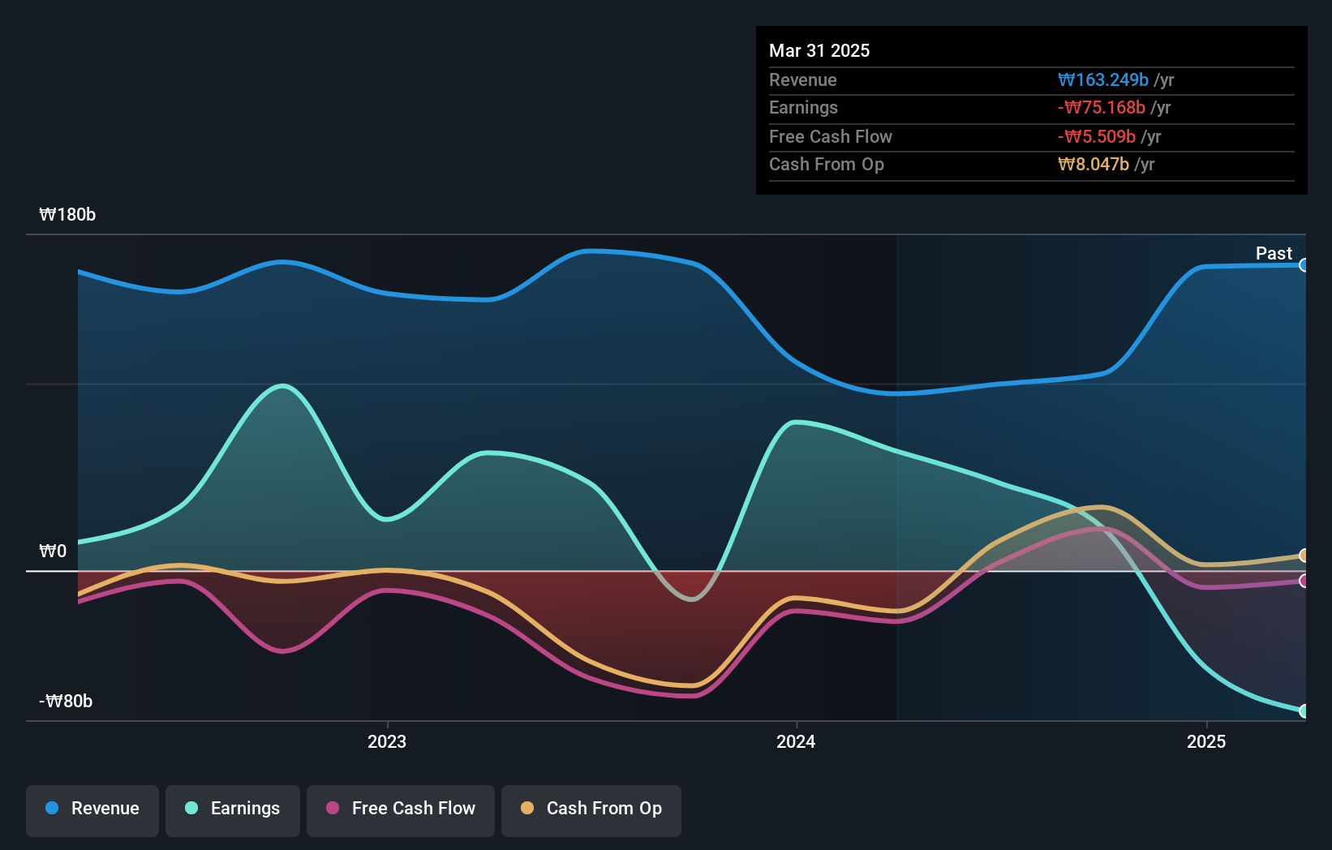This screenshot has height=850, width=1332.
Task: Click the teal Earnings endpoint marker
Action: (1304, 711)
